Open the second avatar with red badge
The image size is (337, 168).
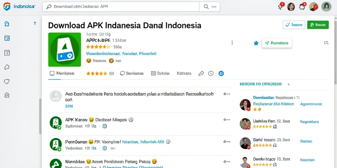click(x=313, y=7)
